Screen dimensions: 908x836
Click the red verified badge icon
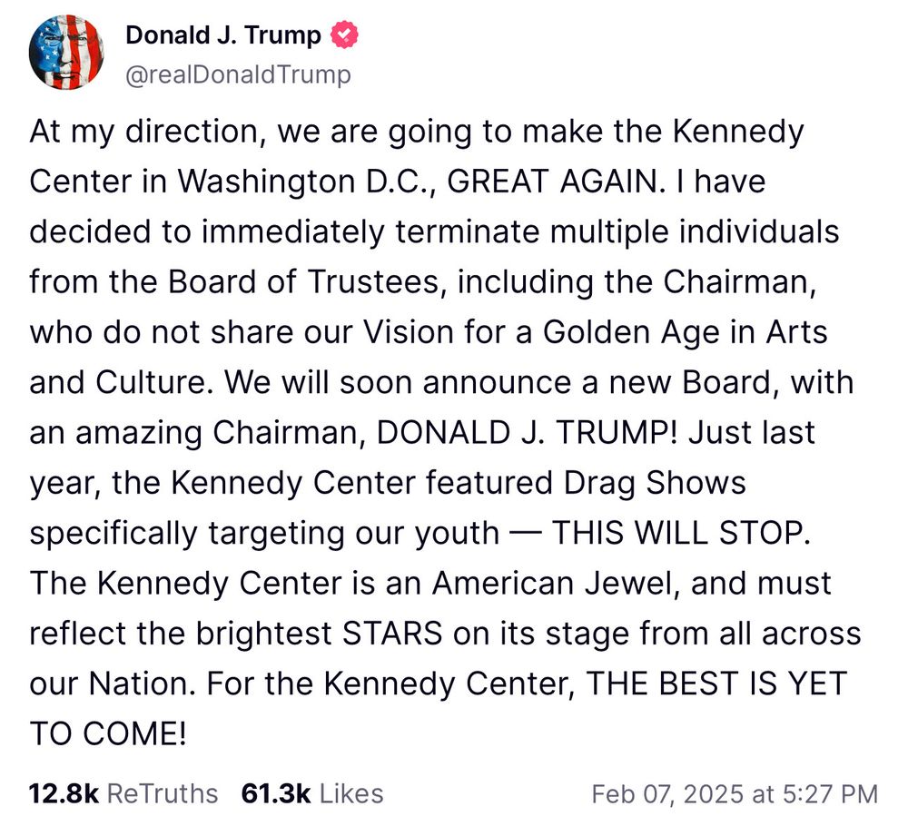(x=348, y=35)
